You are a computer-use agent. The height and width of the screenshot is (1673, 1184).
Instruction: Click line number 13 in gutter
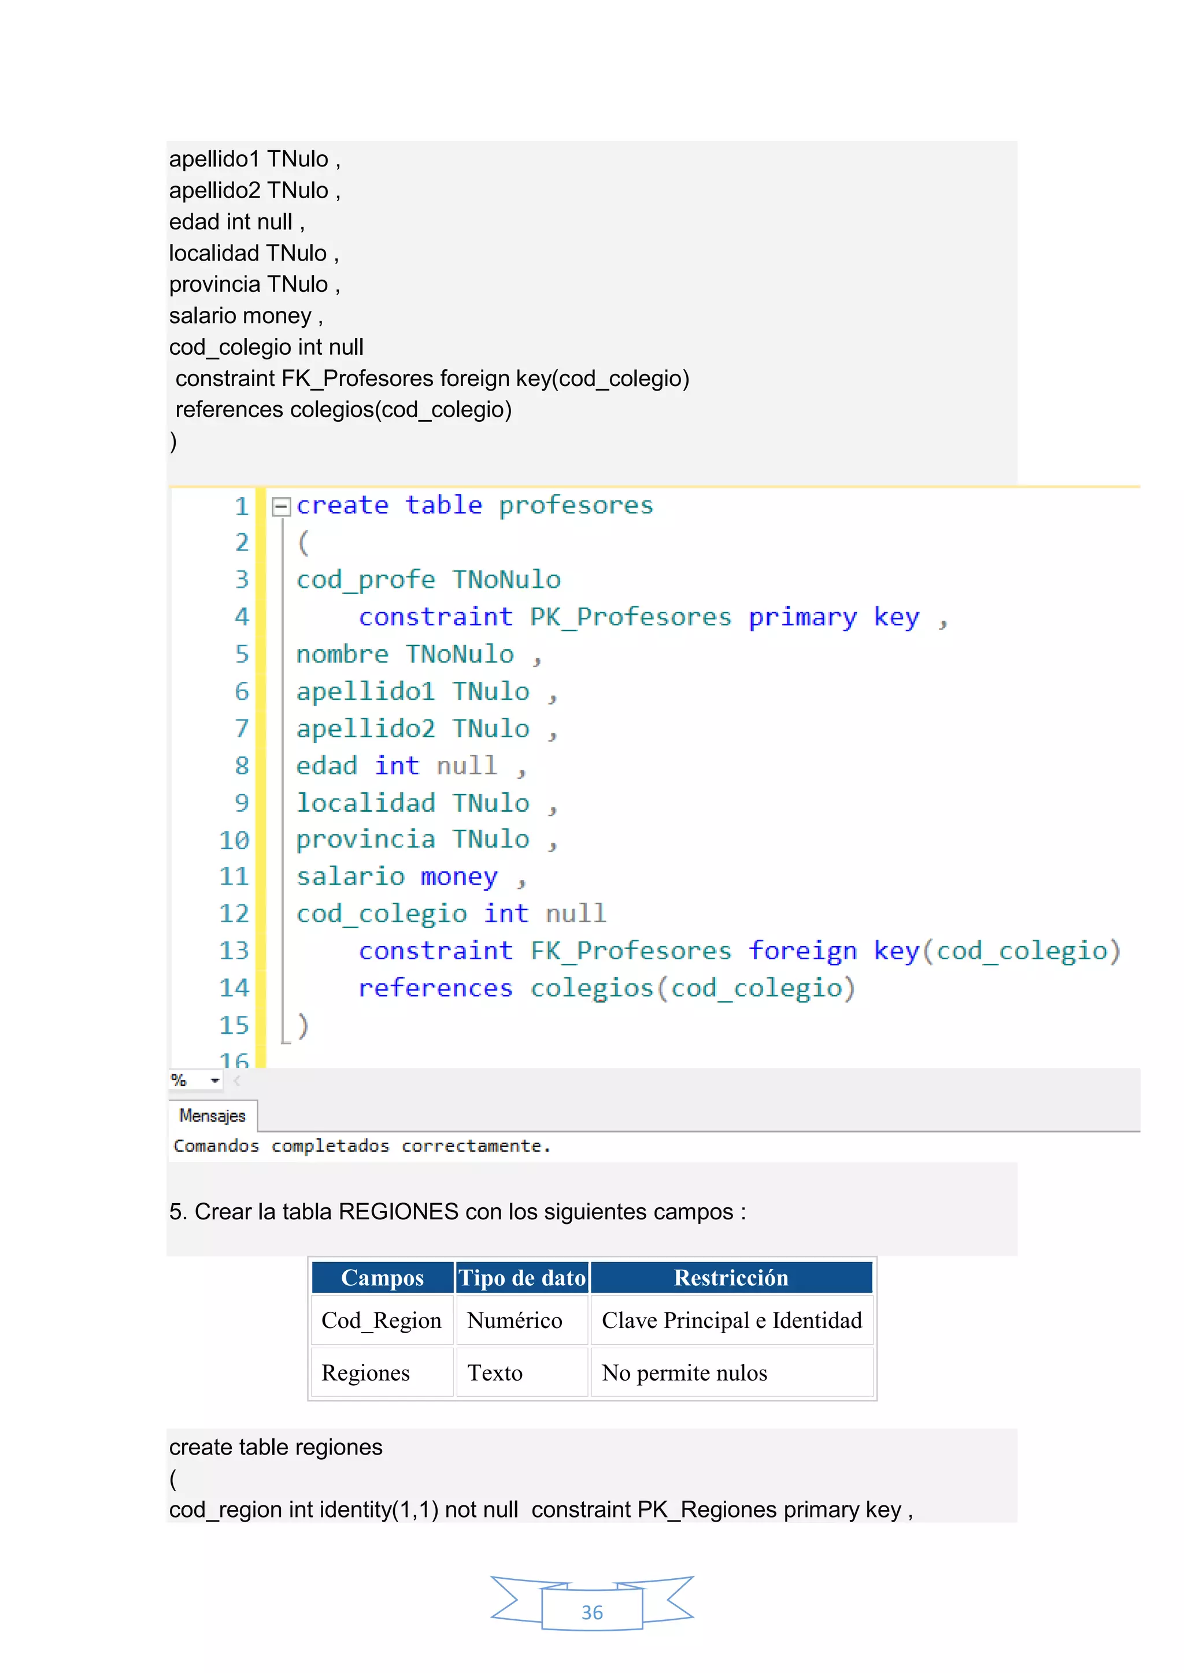[234, 951]
